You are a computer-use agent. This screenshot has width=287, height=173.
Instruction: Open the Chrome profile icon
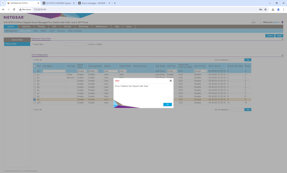pyautogui.click(x=278, y=9)
